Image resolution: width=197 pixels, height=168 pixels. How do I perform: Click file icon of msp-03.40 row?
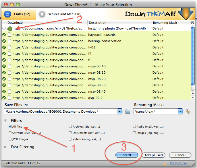[9, 66]
